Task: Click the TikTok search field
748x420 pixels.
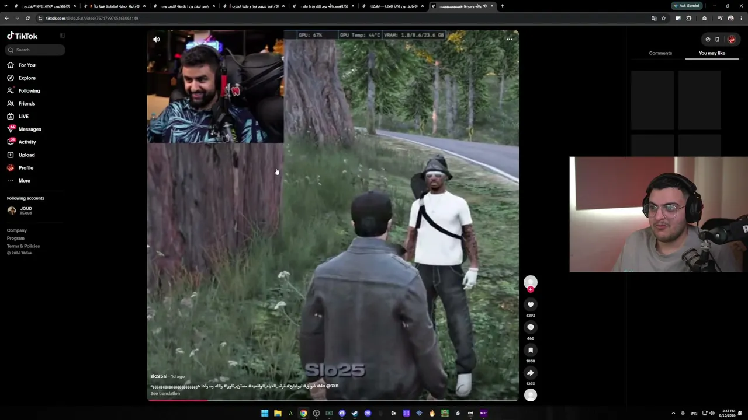Action: point(36,50)
